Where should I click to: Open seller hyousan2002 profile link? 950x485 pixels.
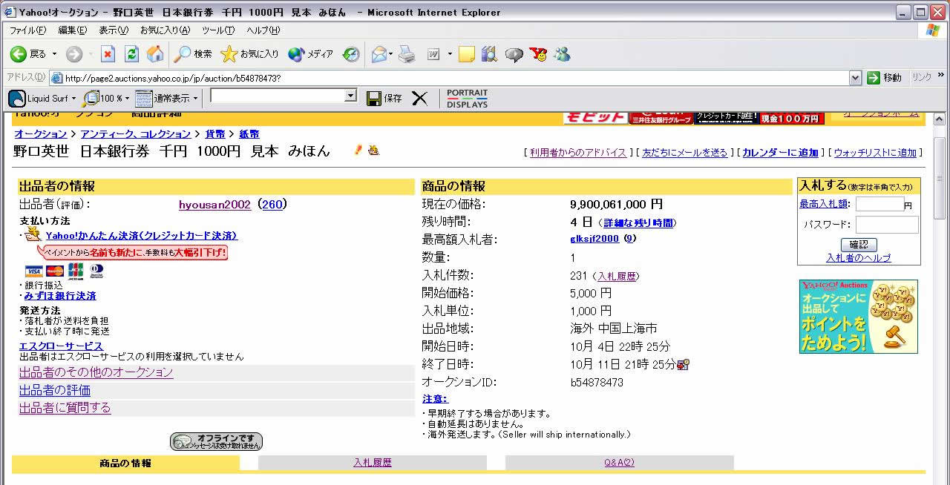pyautogui.click(x=214, y=205)
